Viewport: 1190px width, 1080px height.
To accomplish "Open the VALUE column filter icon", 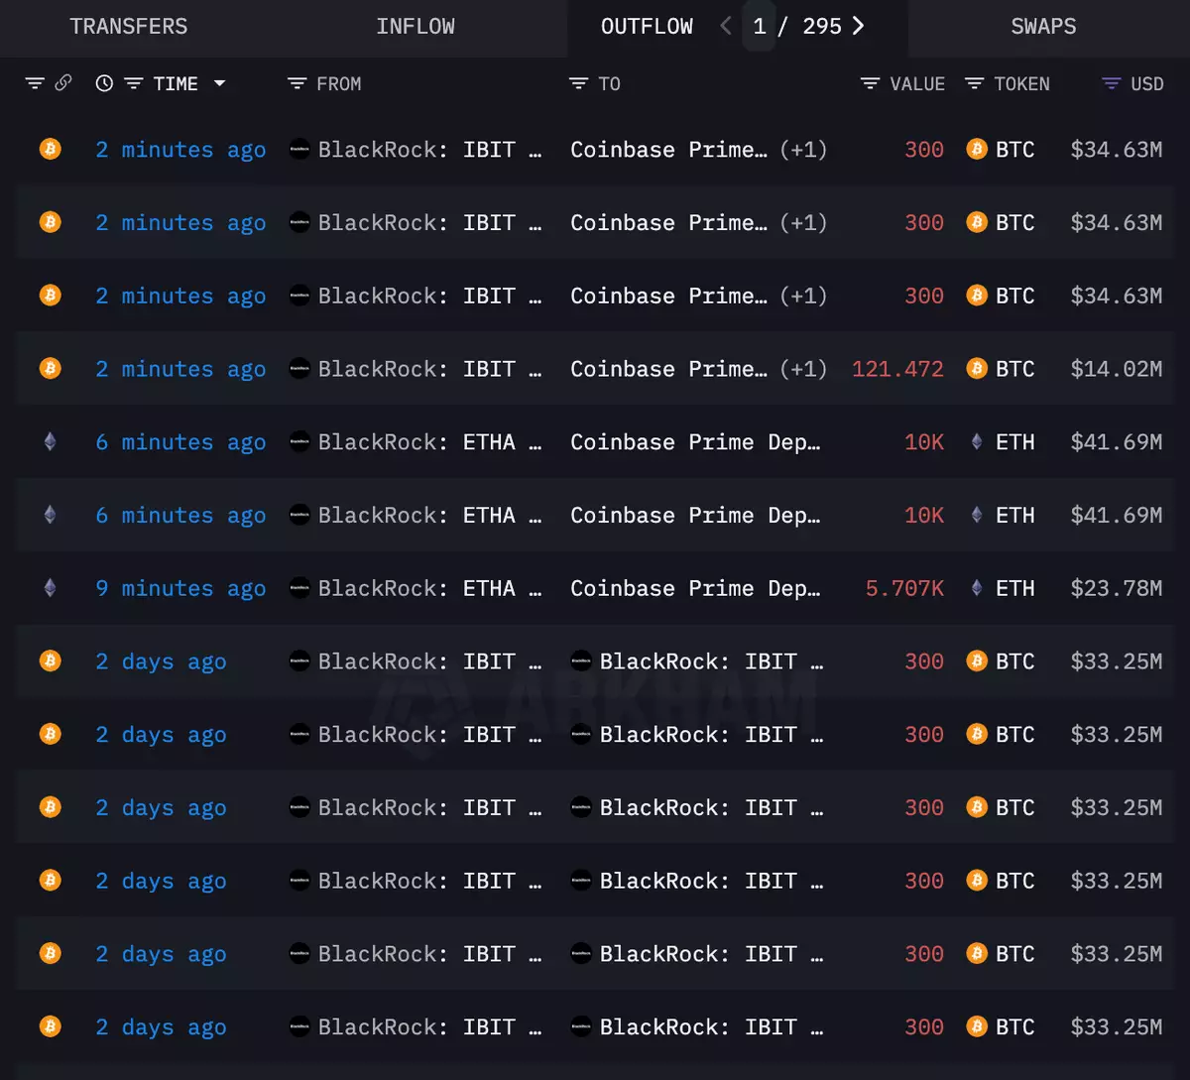I will (870, 84).
